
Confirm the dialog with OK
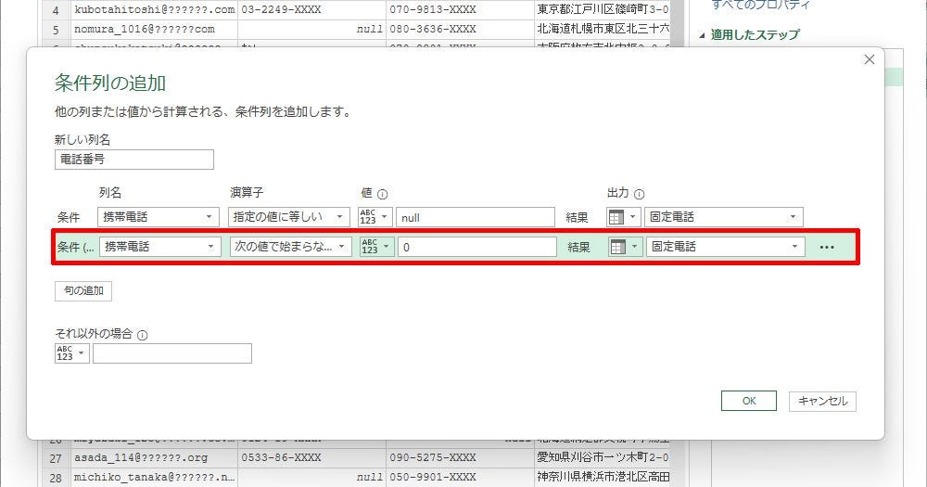[x=748, y=401]
